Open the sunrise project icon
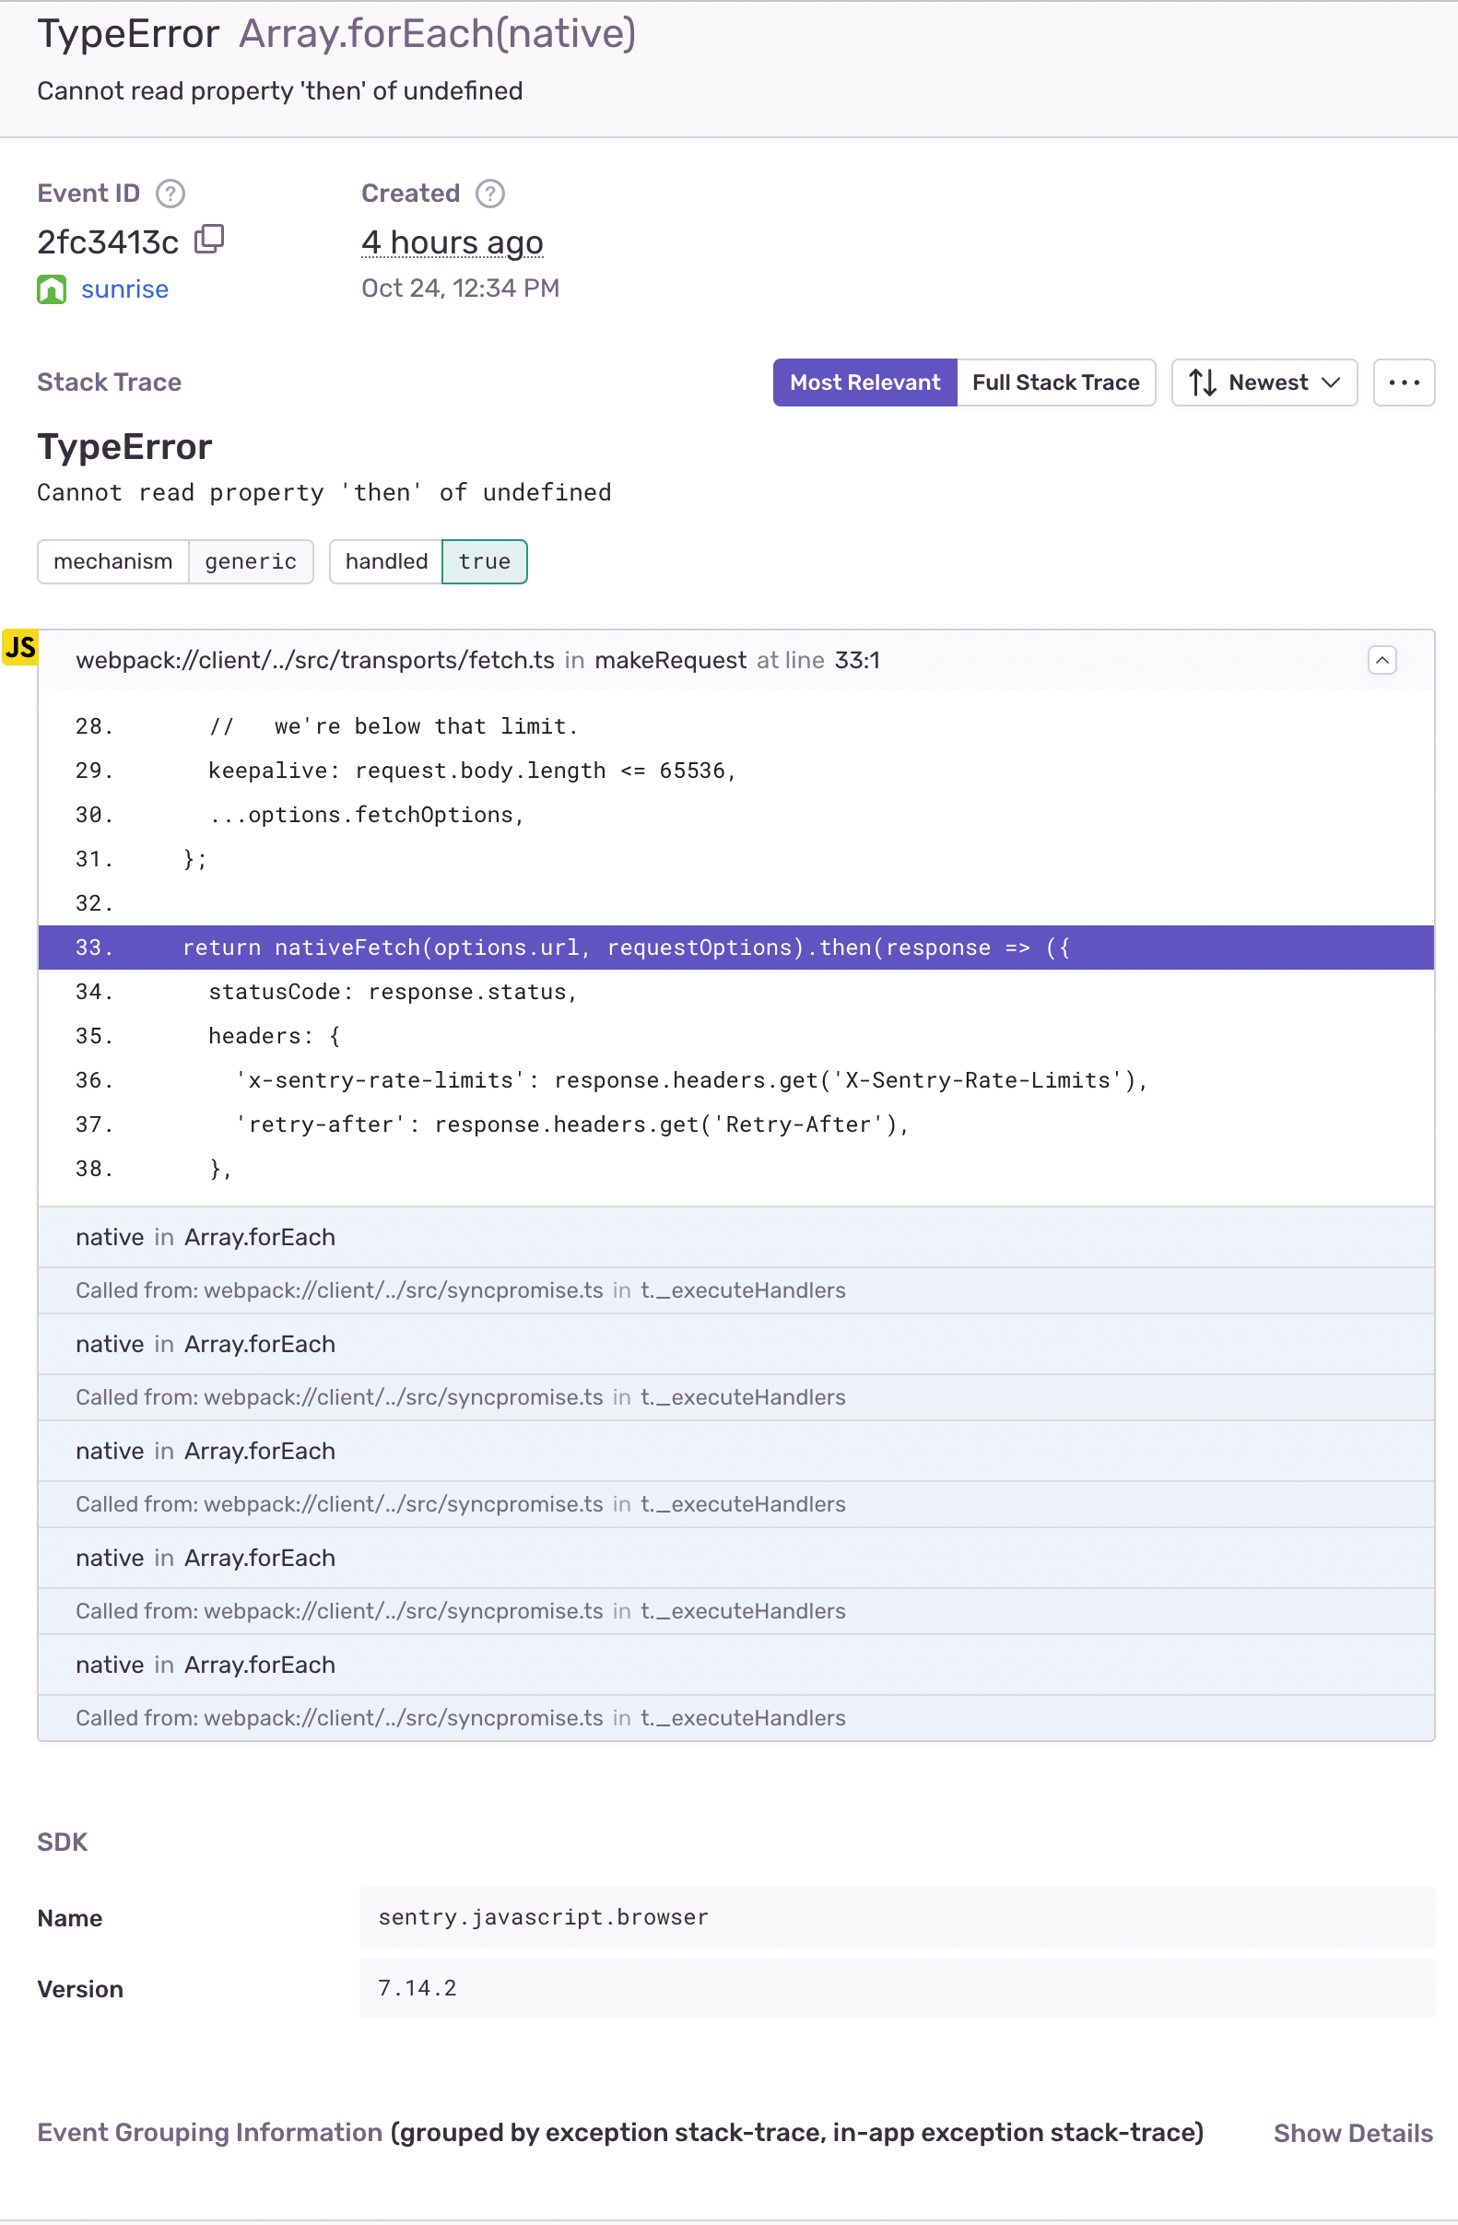Screen dimensions: 1458x2225 53,288
